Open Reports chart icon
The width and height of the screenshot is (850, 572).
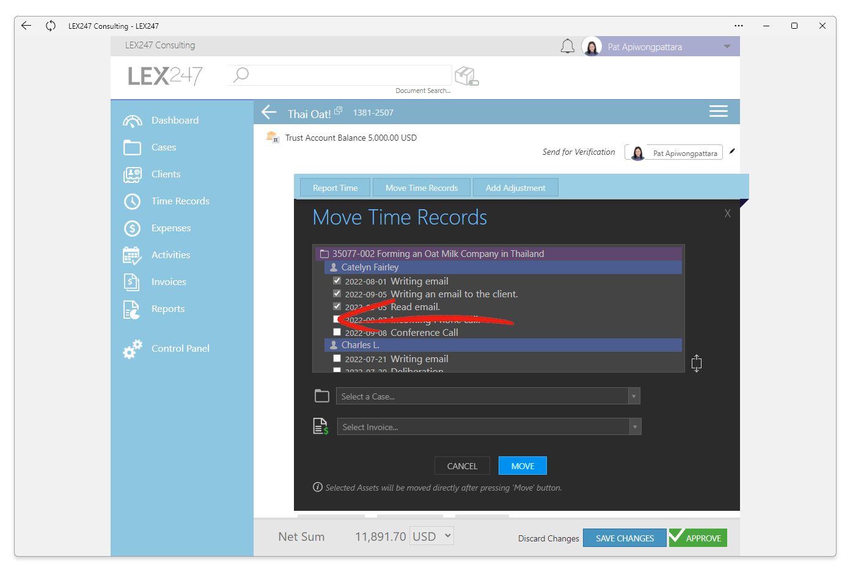pyautogui.click(x=132, y=310)
